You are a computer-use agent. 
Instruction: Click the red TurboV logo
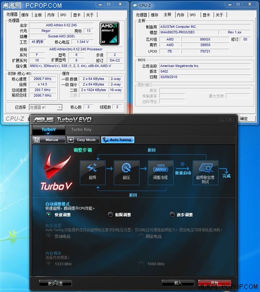click(x=56, y=172)
